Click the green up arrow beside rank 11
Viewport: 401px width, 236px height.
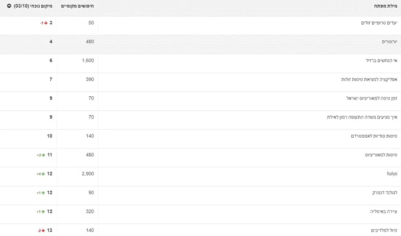tap(43, 155)
